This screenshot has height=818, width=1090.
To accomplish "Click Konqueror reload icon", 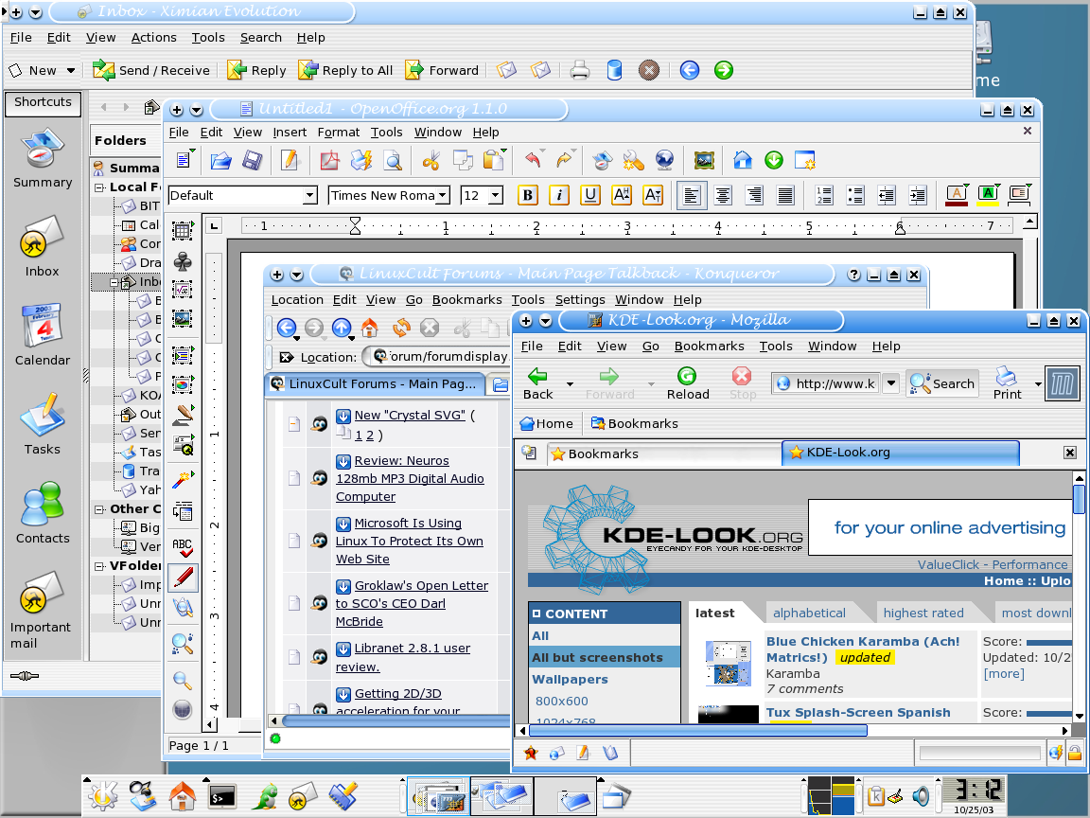I will (x=401, y=327).
